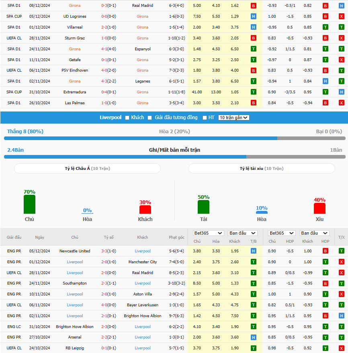Click red B T/B icon in PSV Eindhoven row

tap(253, 70)
